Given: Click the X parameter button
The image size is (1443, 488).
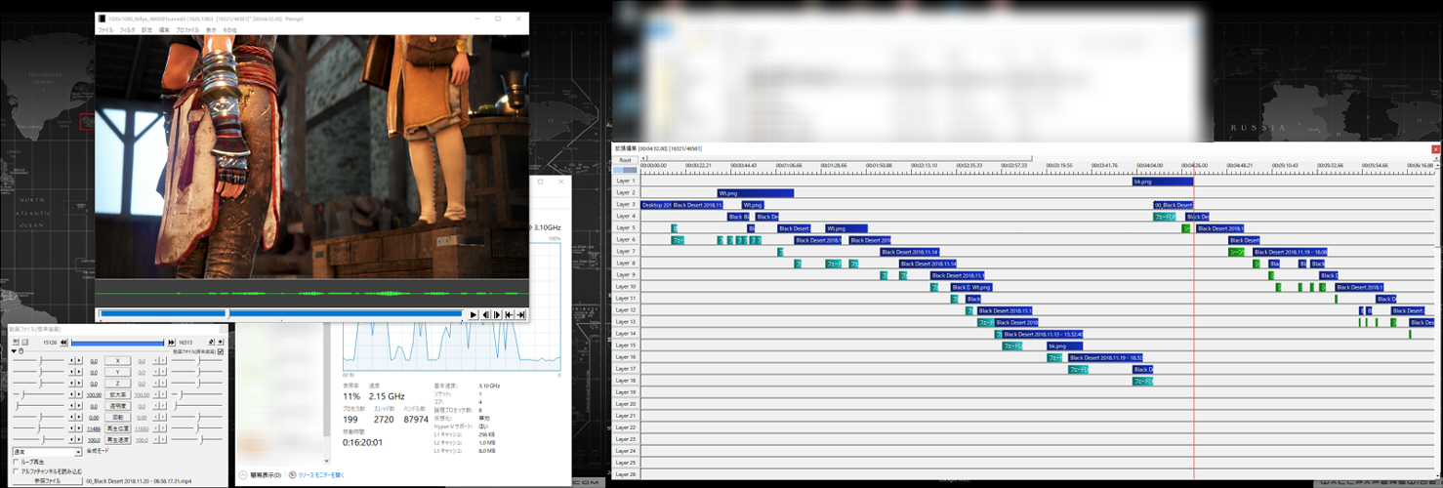Looking at the screenshot, I should pos(118,361).
